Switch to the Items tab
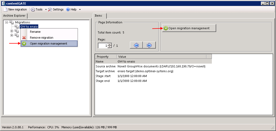 (x=98, y=16)
